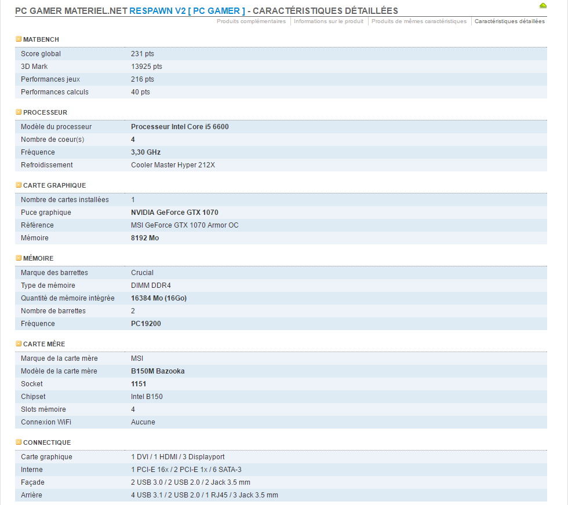568x505 pixels.
Task: Select the MSI GeForce GTX 1070 Armor OC reference
Action: coord(184,225)
